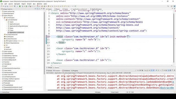176x99 pixels.
Task: Open Display Selected Console dropdown arrow
Action: tap(160, 70)
